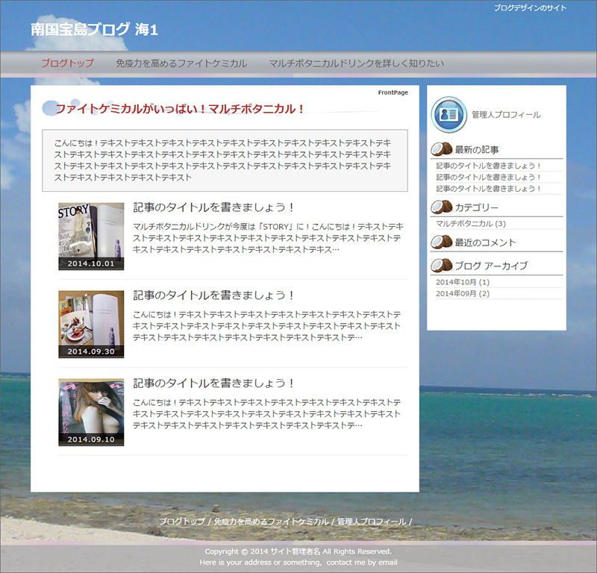Viewport: 597px width, 573px height.
Task: Open the first article title 記事のタイトルを書きましょう！
Action: pyautogui.click(x=214, y=207)
